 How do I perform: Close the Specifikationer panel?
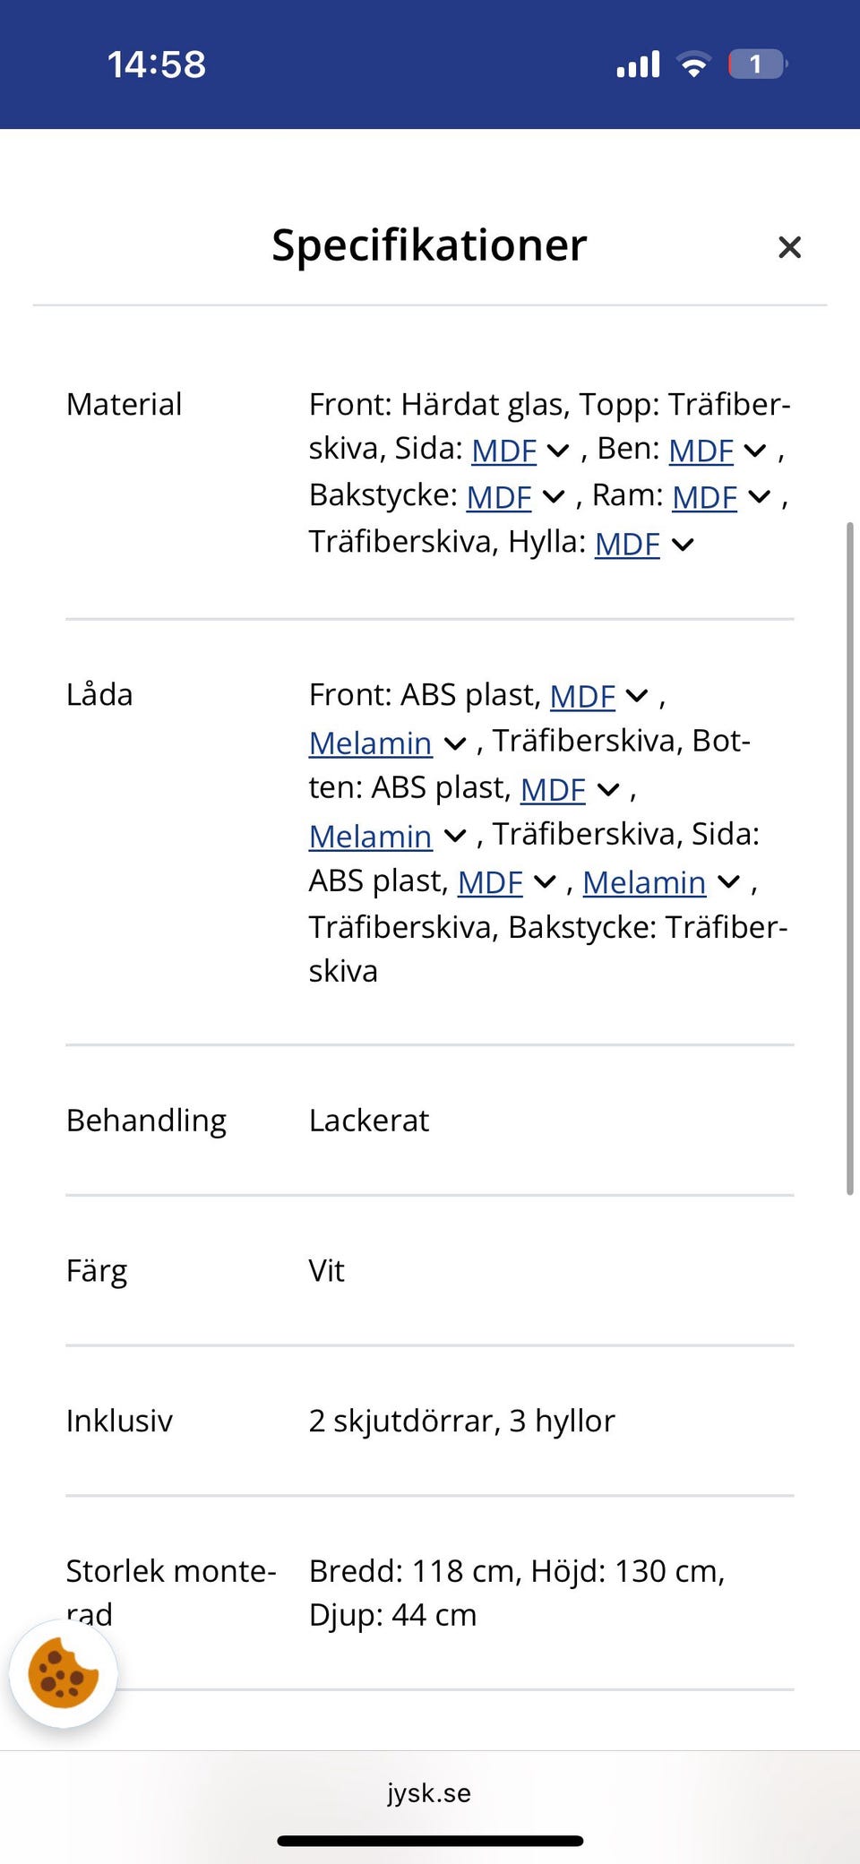[789, 247]
